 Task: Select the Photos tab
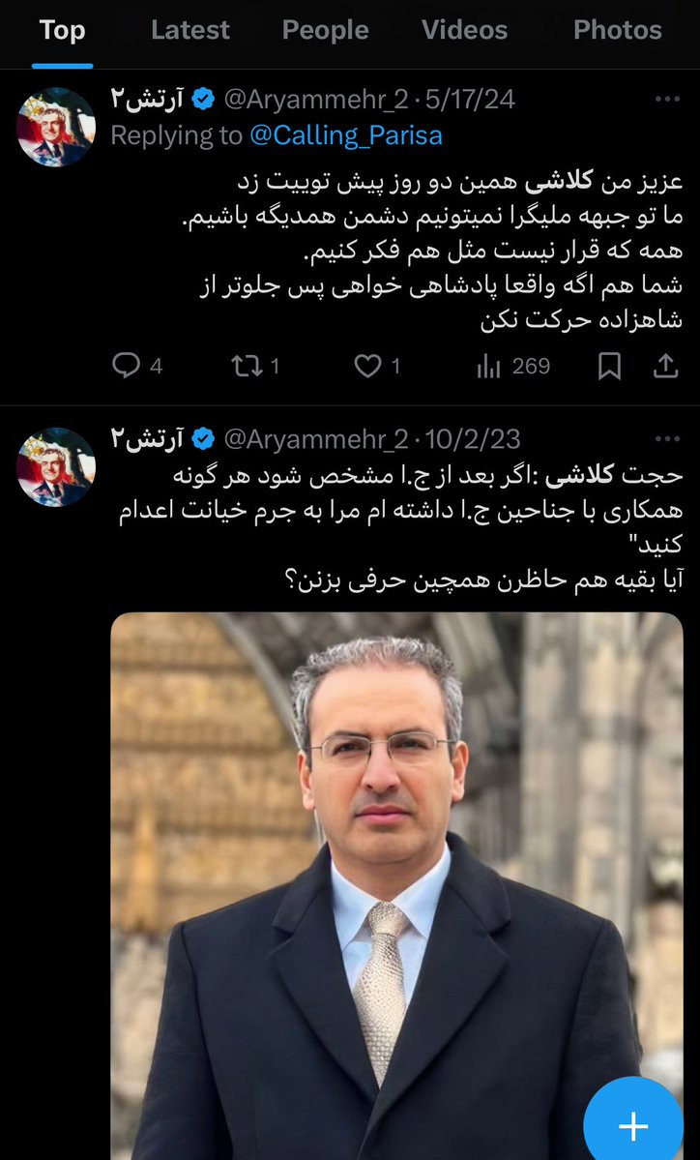tap(617, 30)
